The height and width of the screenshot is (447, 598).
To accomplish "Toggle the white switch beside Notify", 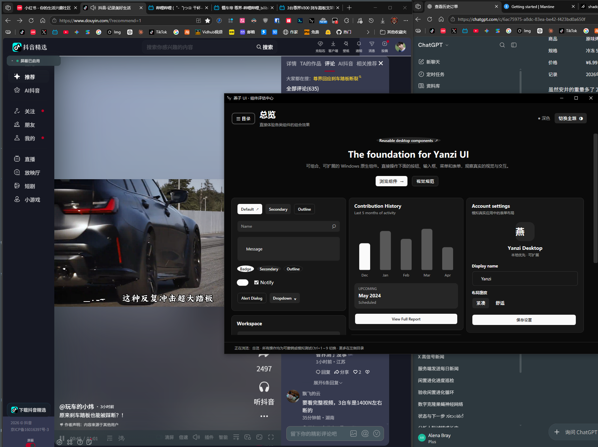I will pos(243,283).
